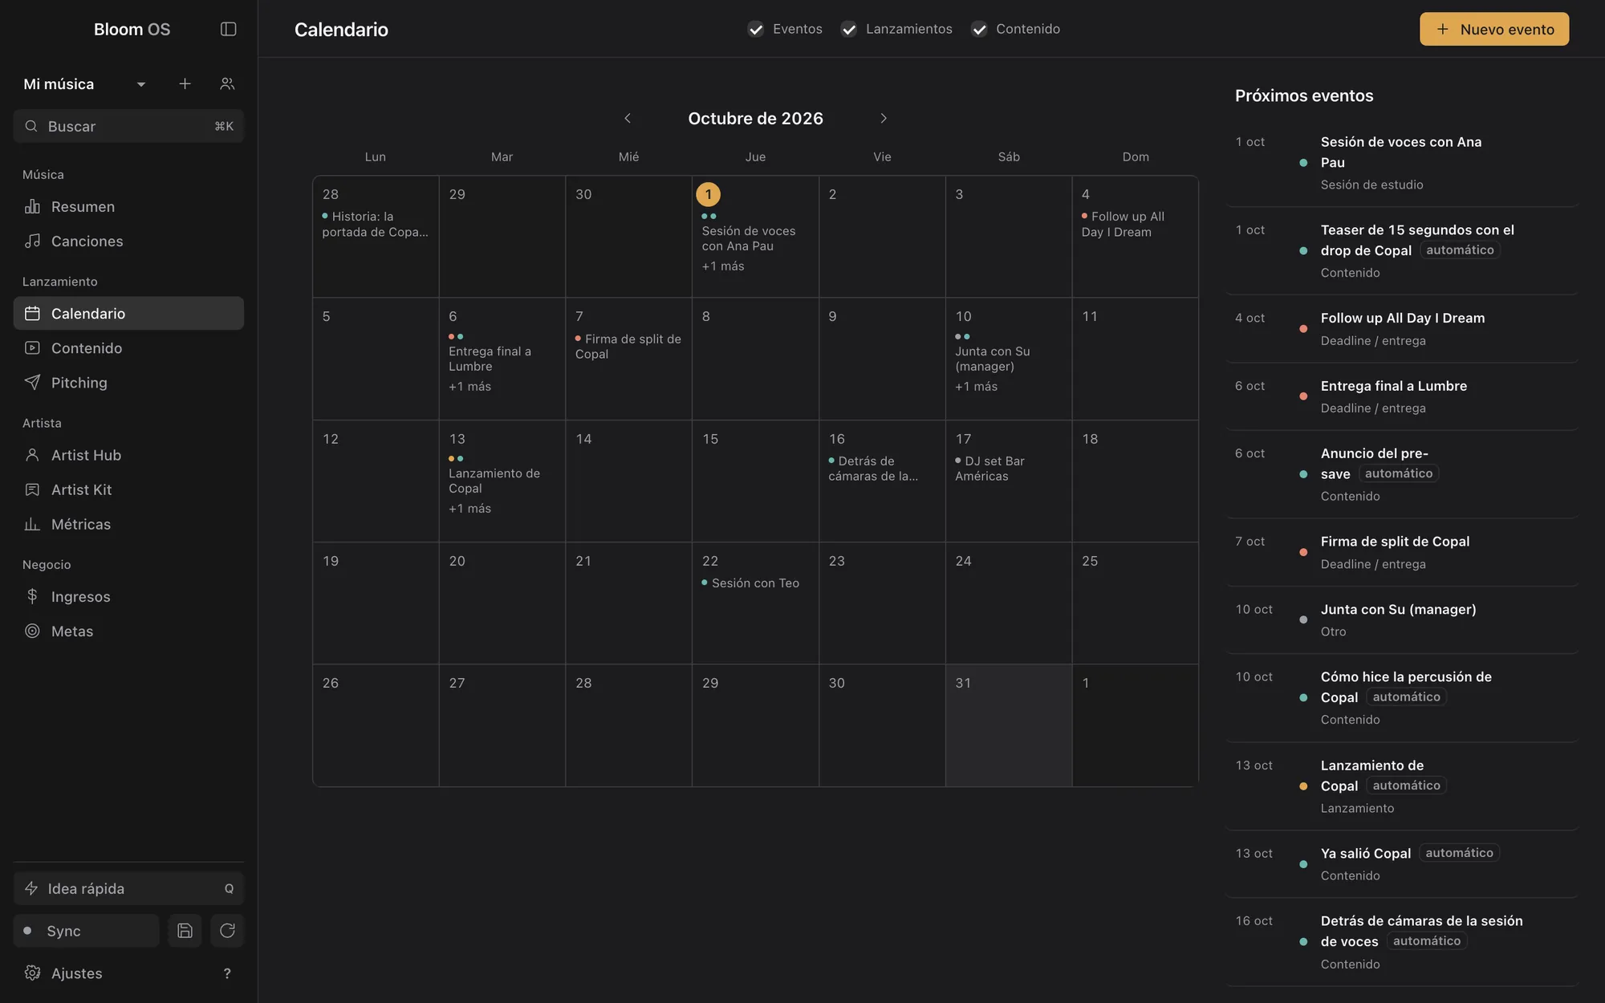1605x1003 pixels.
Task: Expand '+1 más' on October 6
Action: [469, 387]
